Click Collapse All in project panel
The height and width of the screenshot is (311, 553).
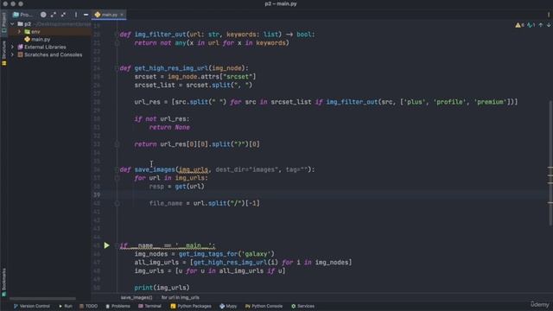coord(63,15)
